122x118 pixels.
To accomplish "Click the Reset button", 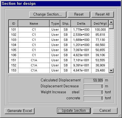I will pos(79,14).
